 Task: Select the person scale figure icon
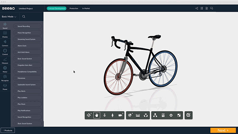(112, 115)
